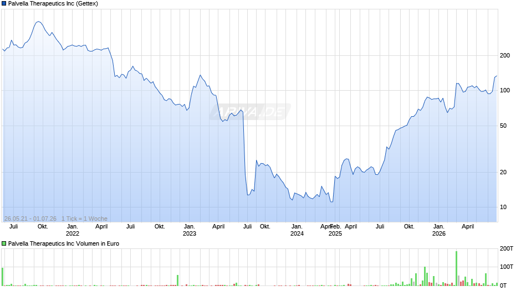Click the green volume bar near January 2023
Screen dimensions: 521x291
pos(178,280)
